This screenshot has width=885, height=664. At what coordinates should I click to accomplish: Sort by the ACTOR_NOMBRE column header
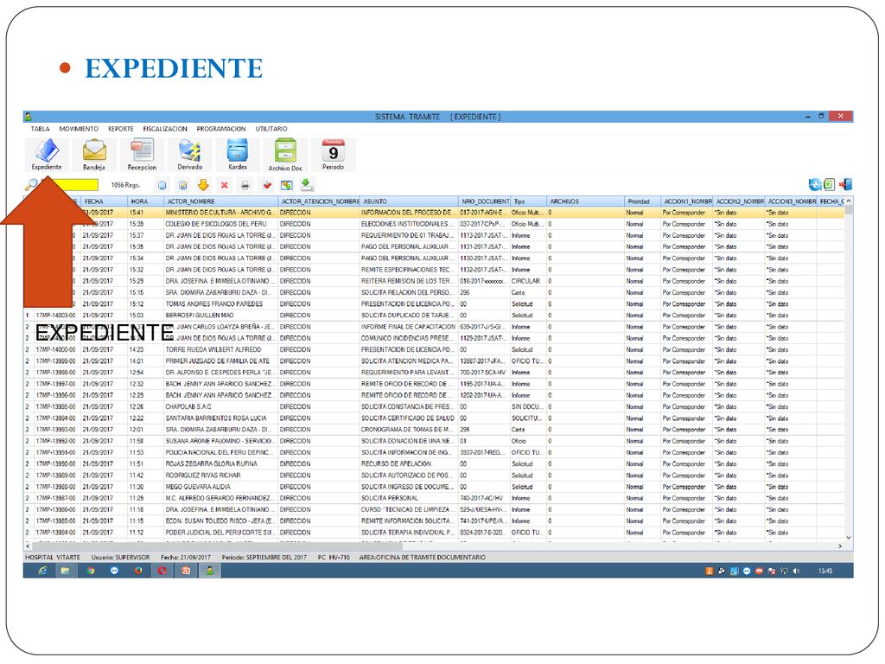(x=220, y=201)
